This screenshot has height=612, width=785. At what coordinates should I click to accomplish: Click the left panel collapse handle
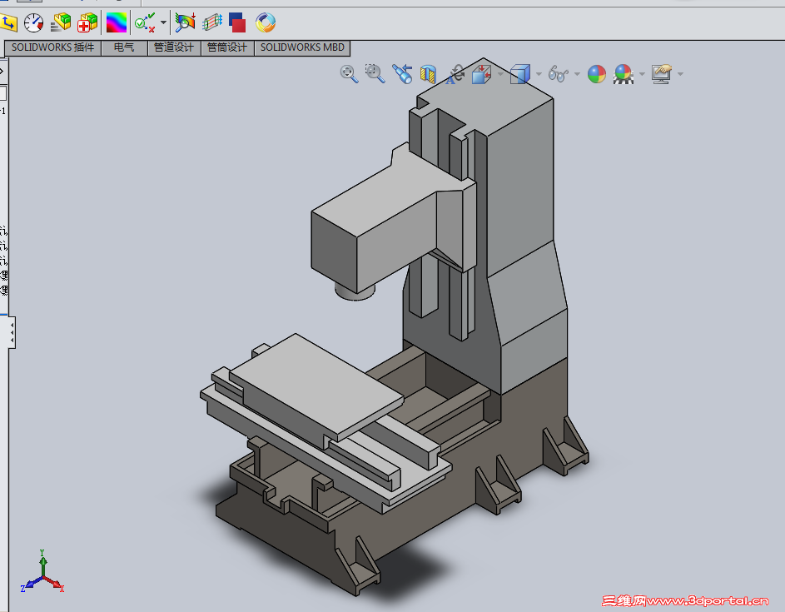[12, 332]
